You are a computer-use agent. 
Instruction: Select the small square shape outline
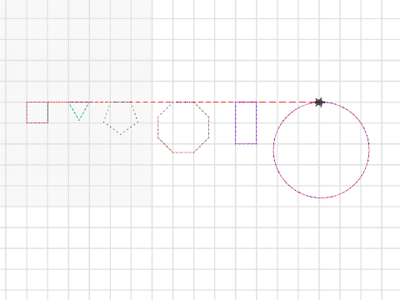(x=37, y=112)
